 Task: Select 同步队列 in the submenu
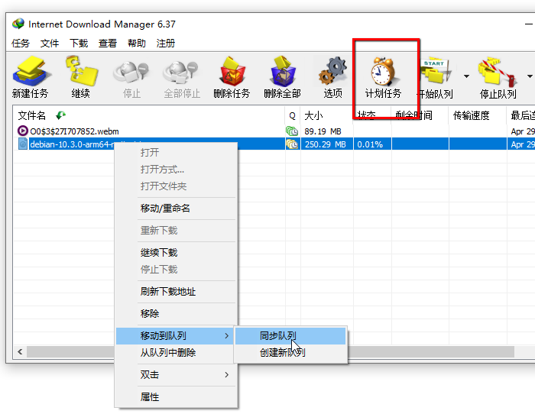290,336
